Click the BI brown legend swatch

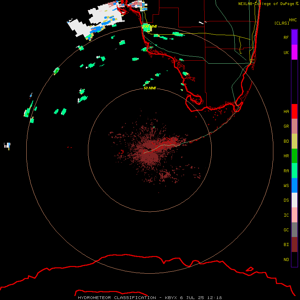pos(294,245)
